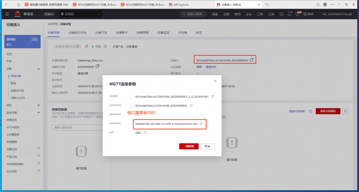Viewport: 359px width, 192px height.
Task: Click the 取消 button in dialog
Action: tap(206, 146)
